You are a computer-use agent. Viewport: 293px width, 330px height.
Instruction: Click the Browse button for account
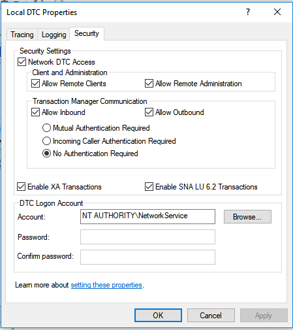click(x=247, y=216)
